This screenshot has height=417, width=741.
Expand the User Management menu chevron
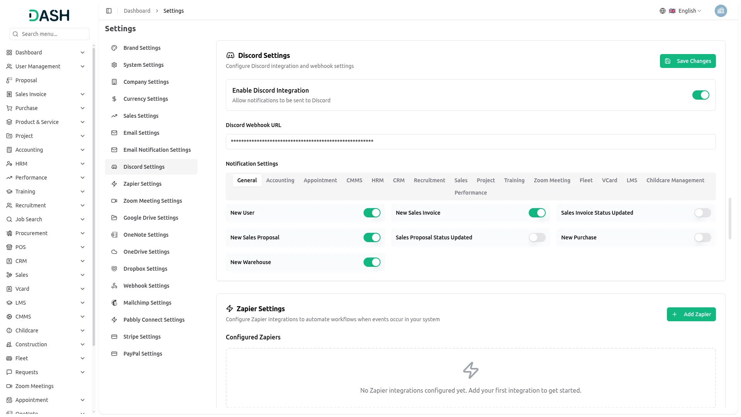point(82,66)
